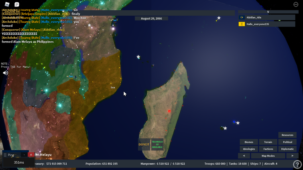Minimize the Ping panel
This screenshot has width=303, height=170.
(x=24, y=155)
